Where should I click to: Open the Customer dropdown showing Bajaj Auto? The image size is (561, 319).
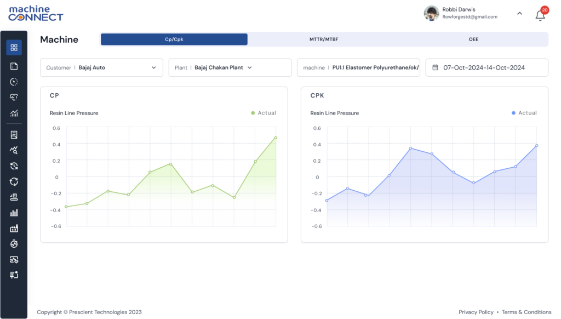coord(101,67)
